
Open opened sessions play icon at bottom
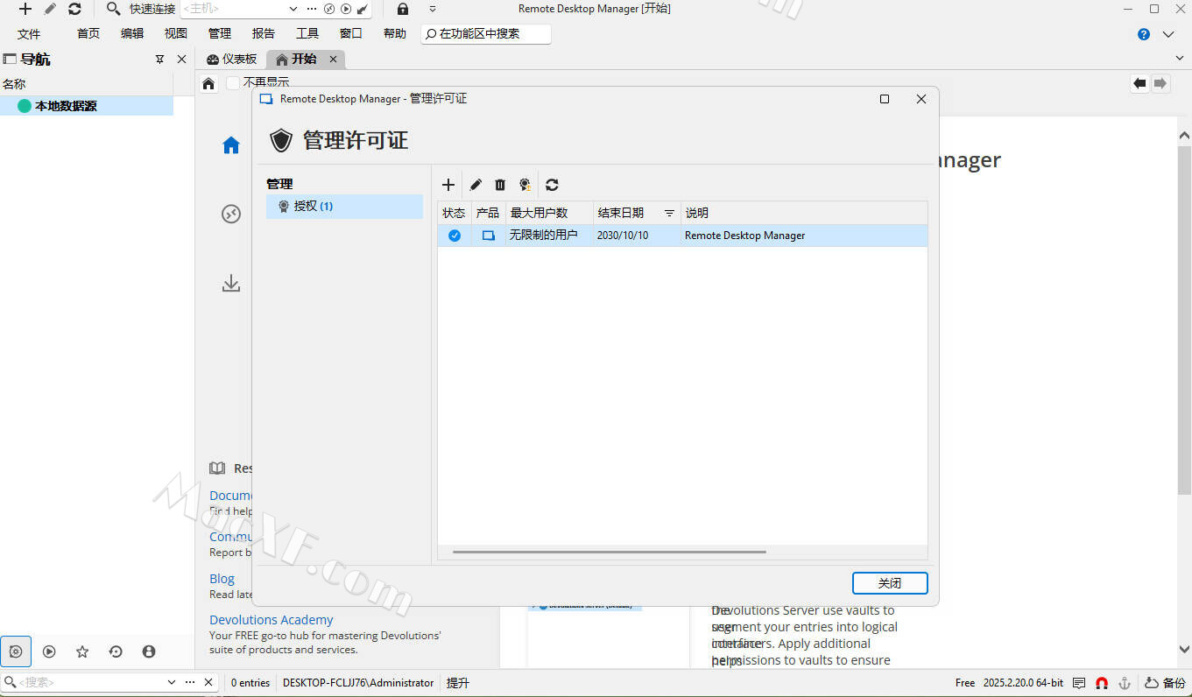tap(49, 651)
